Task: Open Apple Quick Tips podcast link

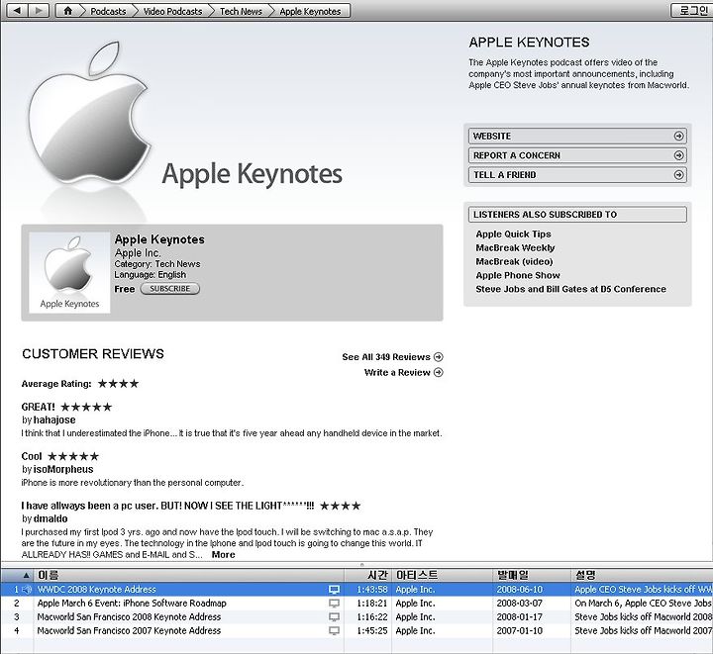Action: (513, 234)
